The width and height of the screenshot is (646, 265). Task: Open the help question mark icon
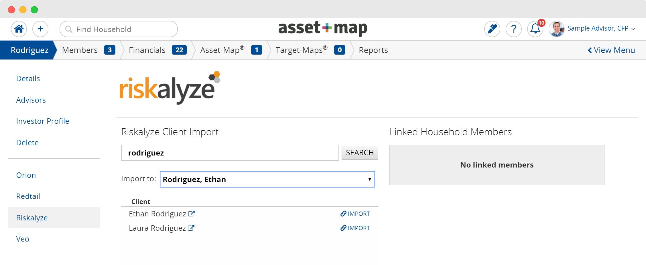pyautogui.click(x=514, y=29)
